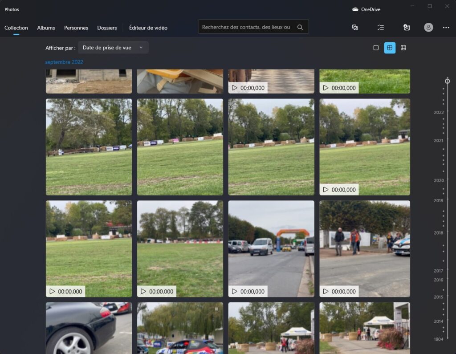Jump to 2018 on the timeline
Image resolution: width=456 pixels, height=354 pixels.
point(439,233)
